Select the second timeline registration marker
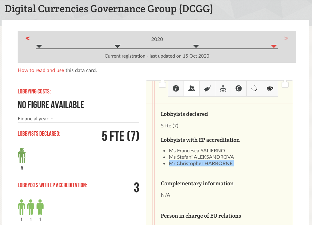Image resolution: width=312 pixels, height=225 pixels. click(118, 46)
